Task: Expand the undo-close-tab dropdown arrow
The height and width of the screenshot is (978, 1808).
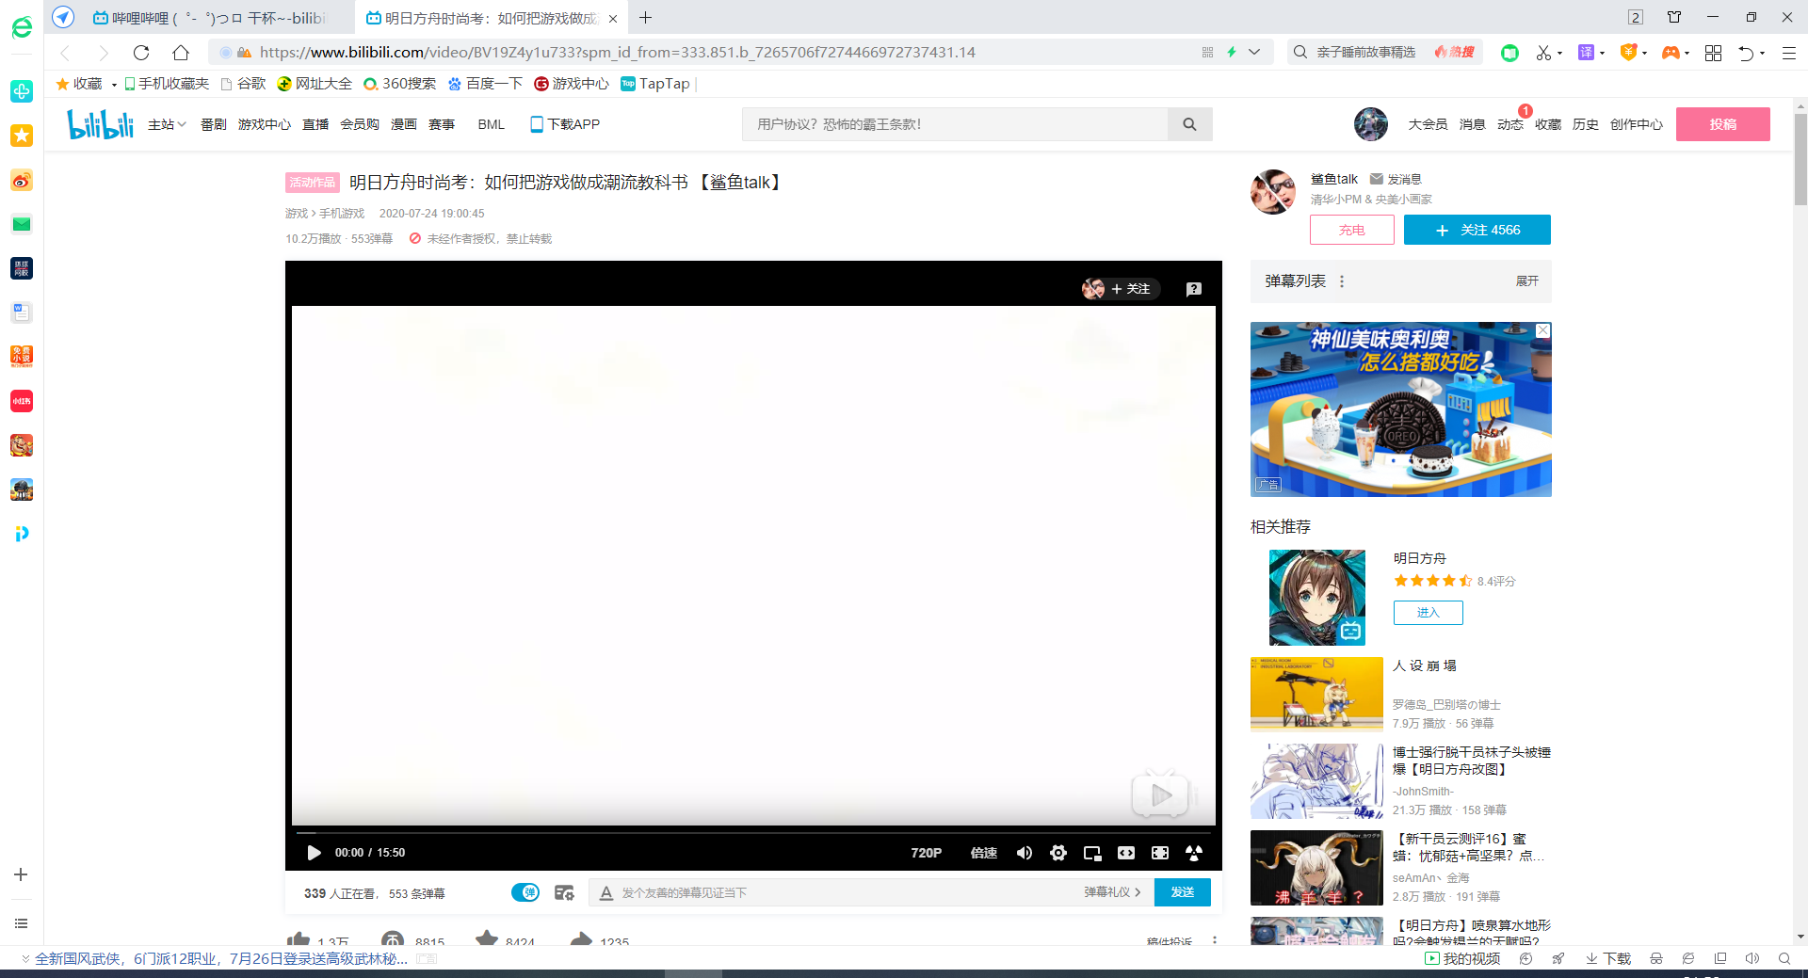Action: (1762, 54)
